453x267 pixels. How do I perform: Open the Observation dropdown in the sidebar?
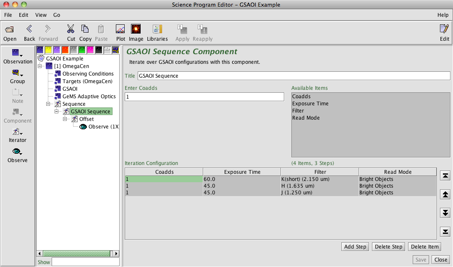coord(18,57)
